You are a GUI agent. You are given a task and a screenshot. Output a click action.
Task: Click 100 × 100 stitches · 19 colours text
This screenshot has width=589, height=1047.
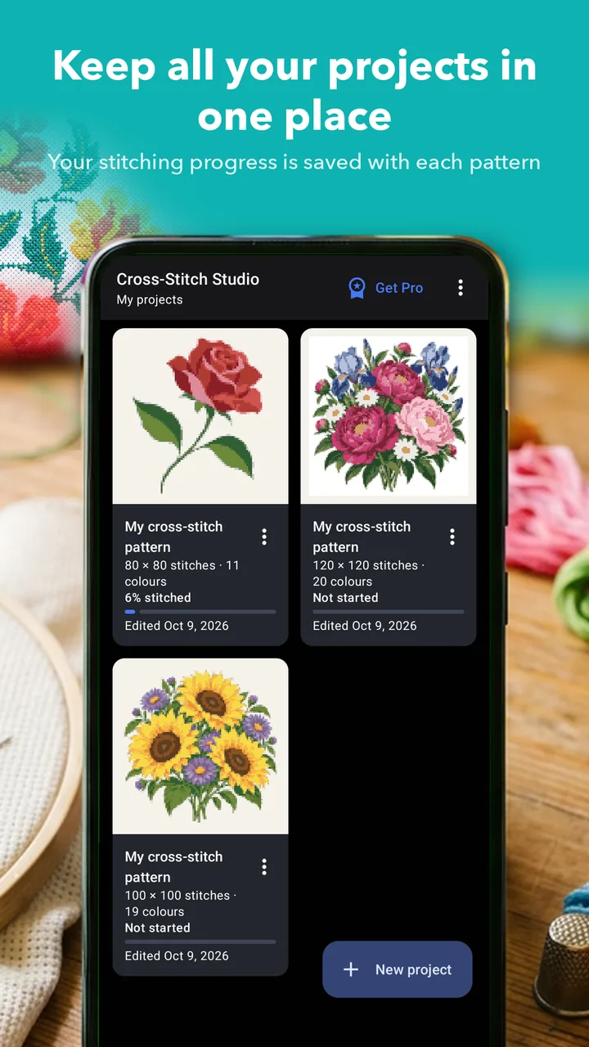tap(180, 903)
